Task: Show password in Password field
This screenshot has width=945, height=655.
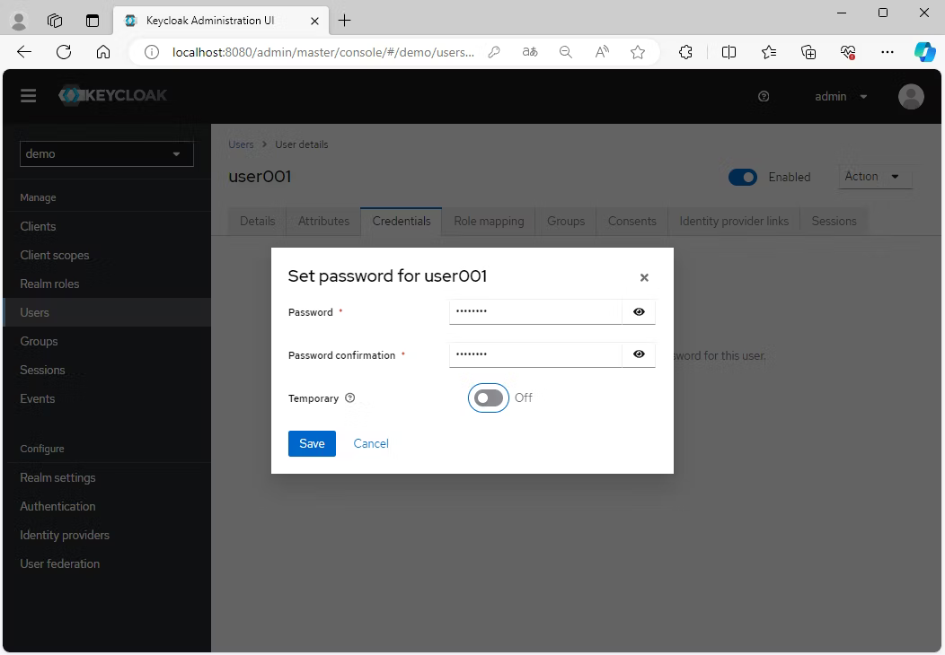Action: 639,312
